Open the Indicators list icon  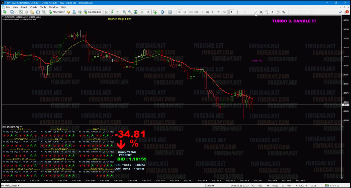tap(155, 12)
